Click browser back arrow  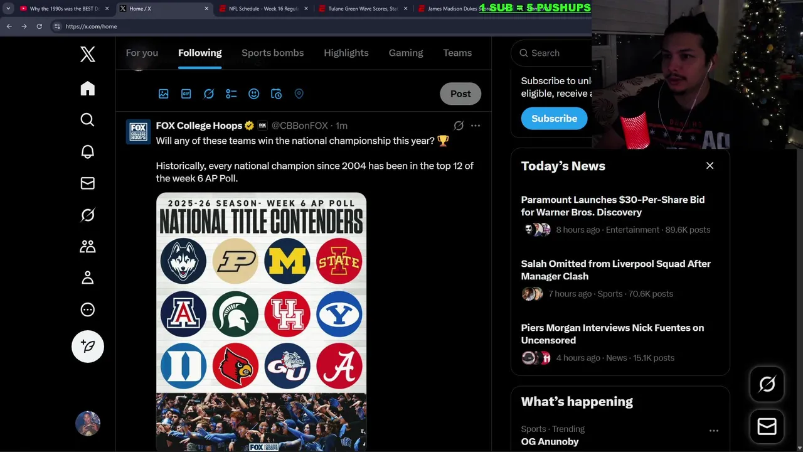click(9, 26)
